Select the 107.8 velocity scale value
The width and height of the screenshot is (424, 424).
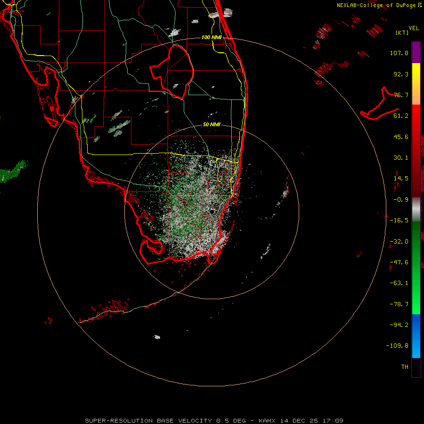coord(399,53)
